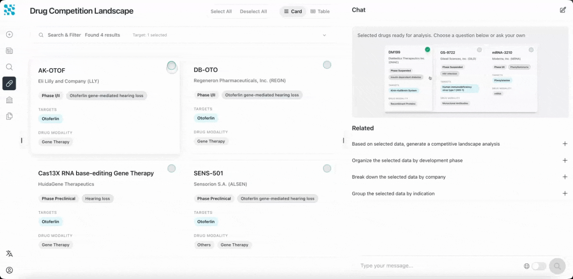Add group by indication question plus
The width and height of the screenshot is (573, 279).
(565, 193)
